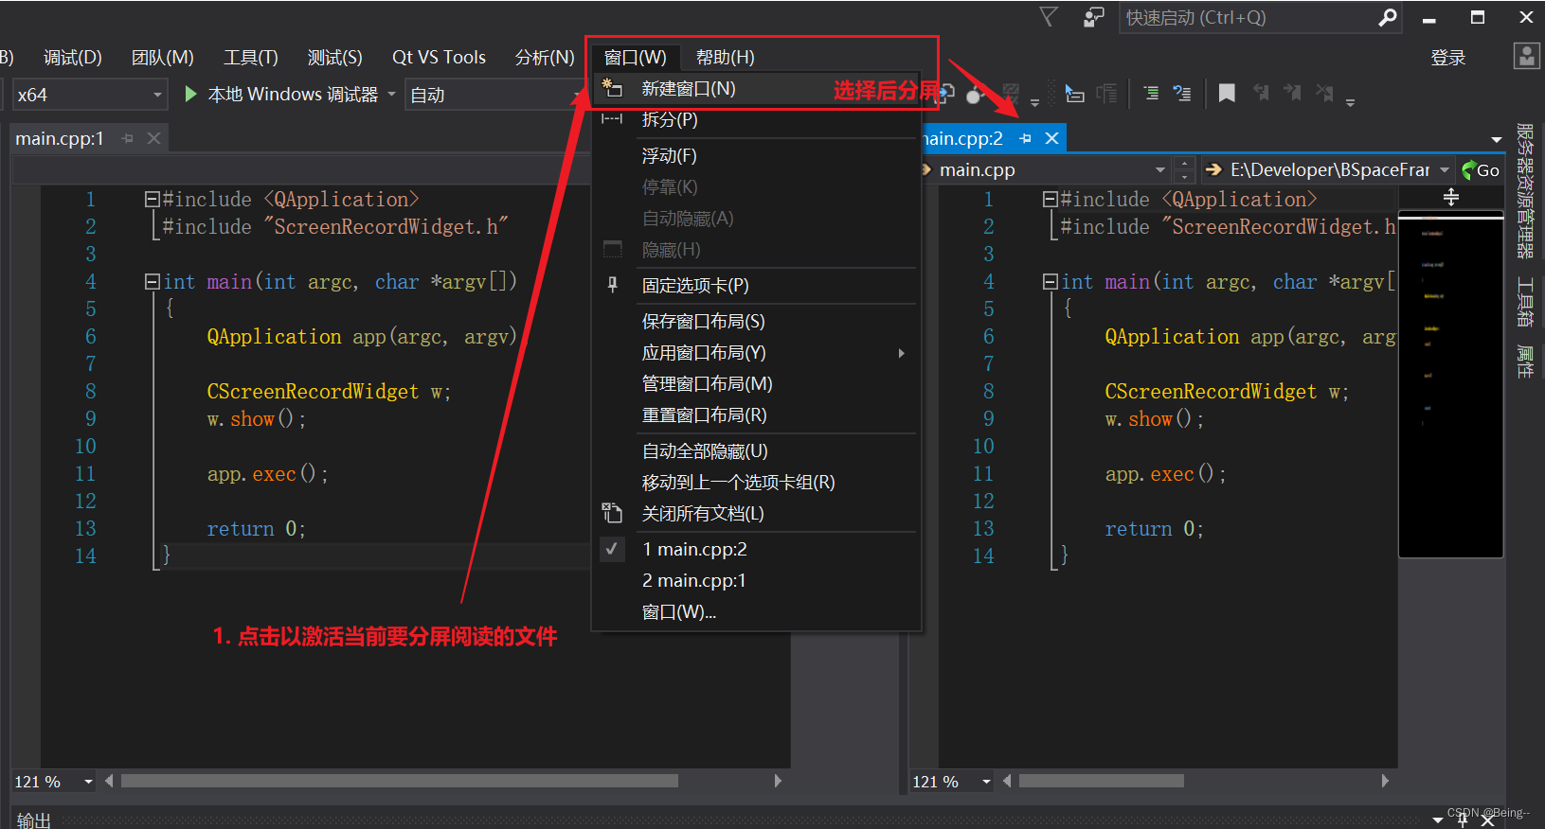
Task: Open right editor 121 % zoom dropdown
Action: [x=986, y=781]
